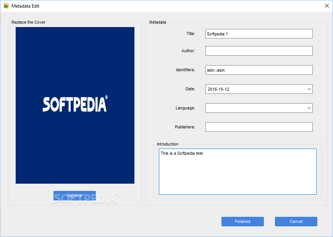The width and height of the screenshot is (333, 237).
Task: Expand the Language dropdown arrow
Action: point(309,108)
